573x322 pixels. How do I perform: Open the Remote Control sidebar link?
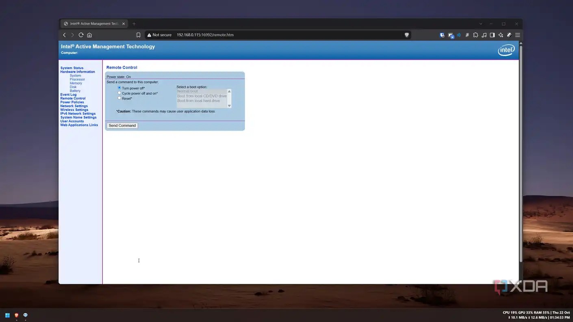[x=73, y=98]
